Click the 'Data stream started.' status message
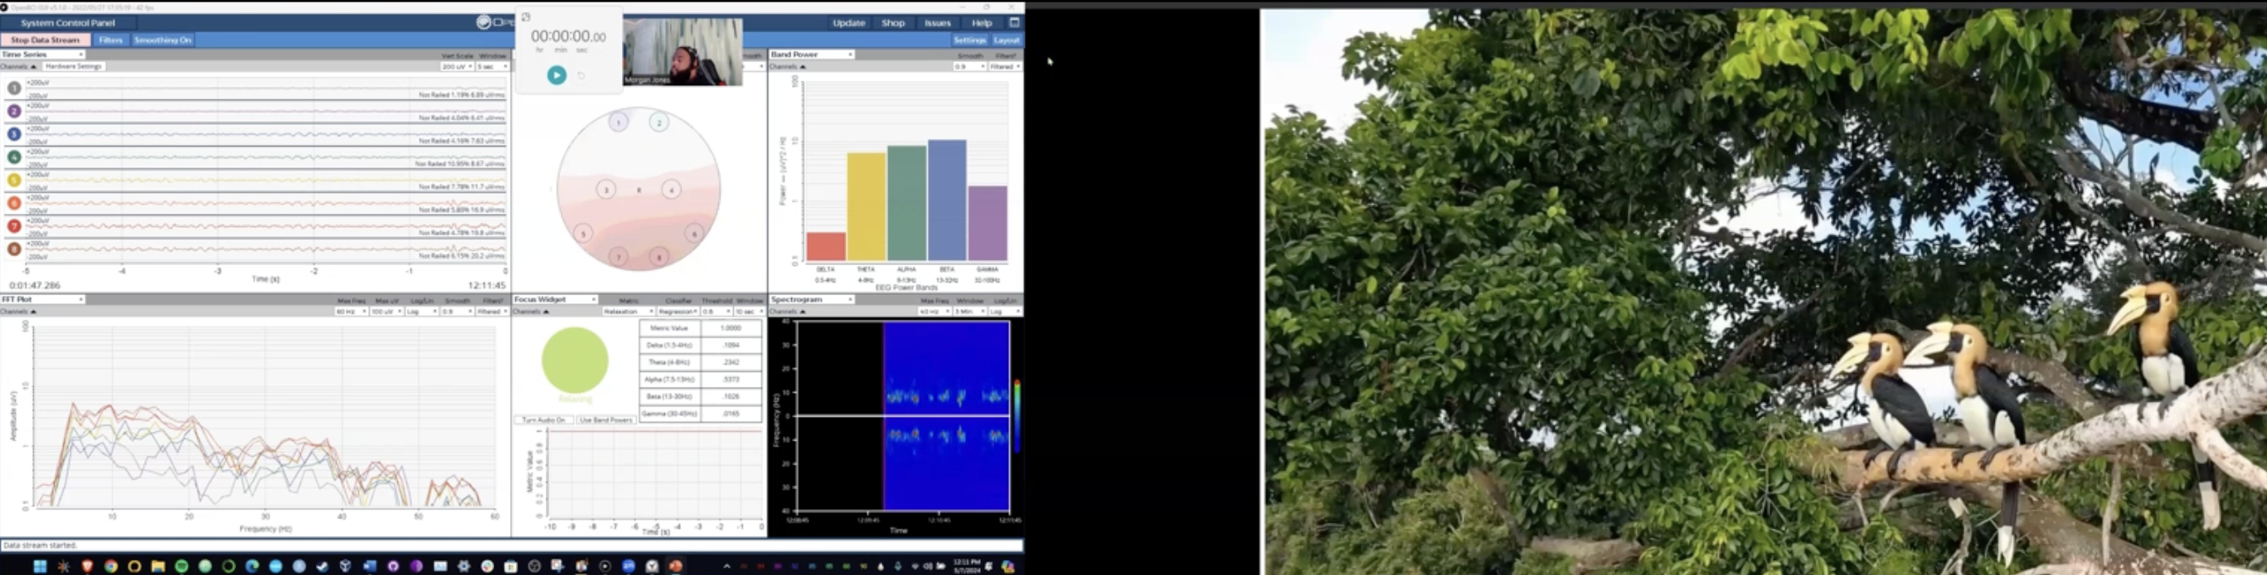 tap(41, 545)
